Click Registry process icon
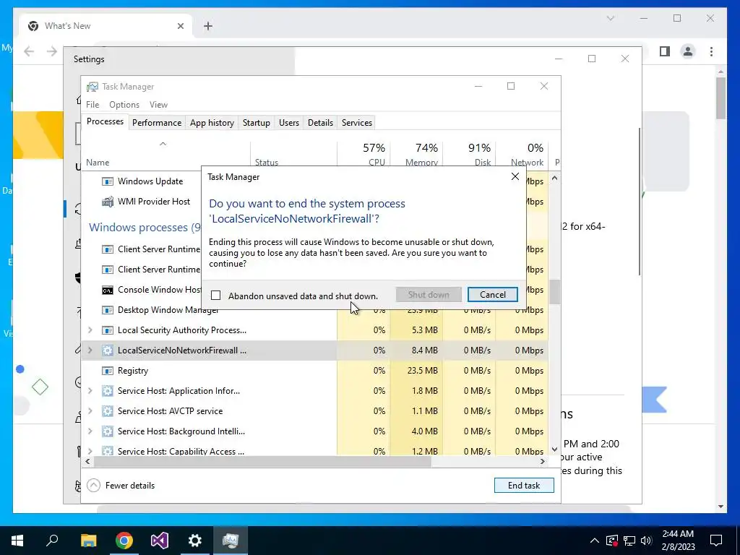740x555 pixels. click(108, 371)
